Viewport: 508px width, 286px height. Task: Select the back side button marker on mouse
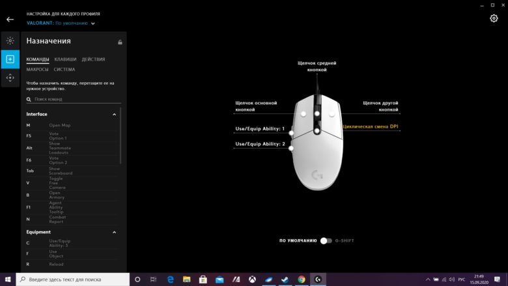click(291, 148)
